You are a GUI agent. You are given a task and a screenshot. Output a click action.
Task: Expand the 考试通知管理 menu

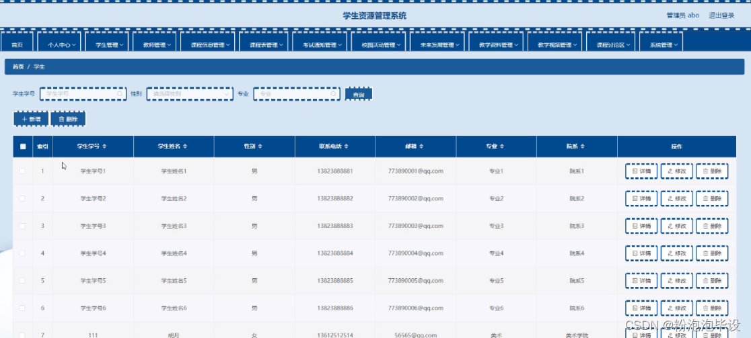pos(320,42)
